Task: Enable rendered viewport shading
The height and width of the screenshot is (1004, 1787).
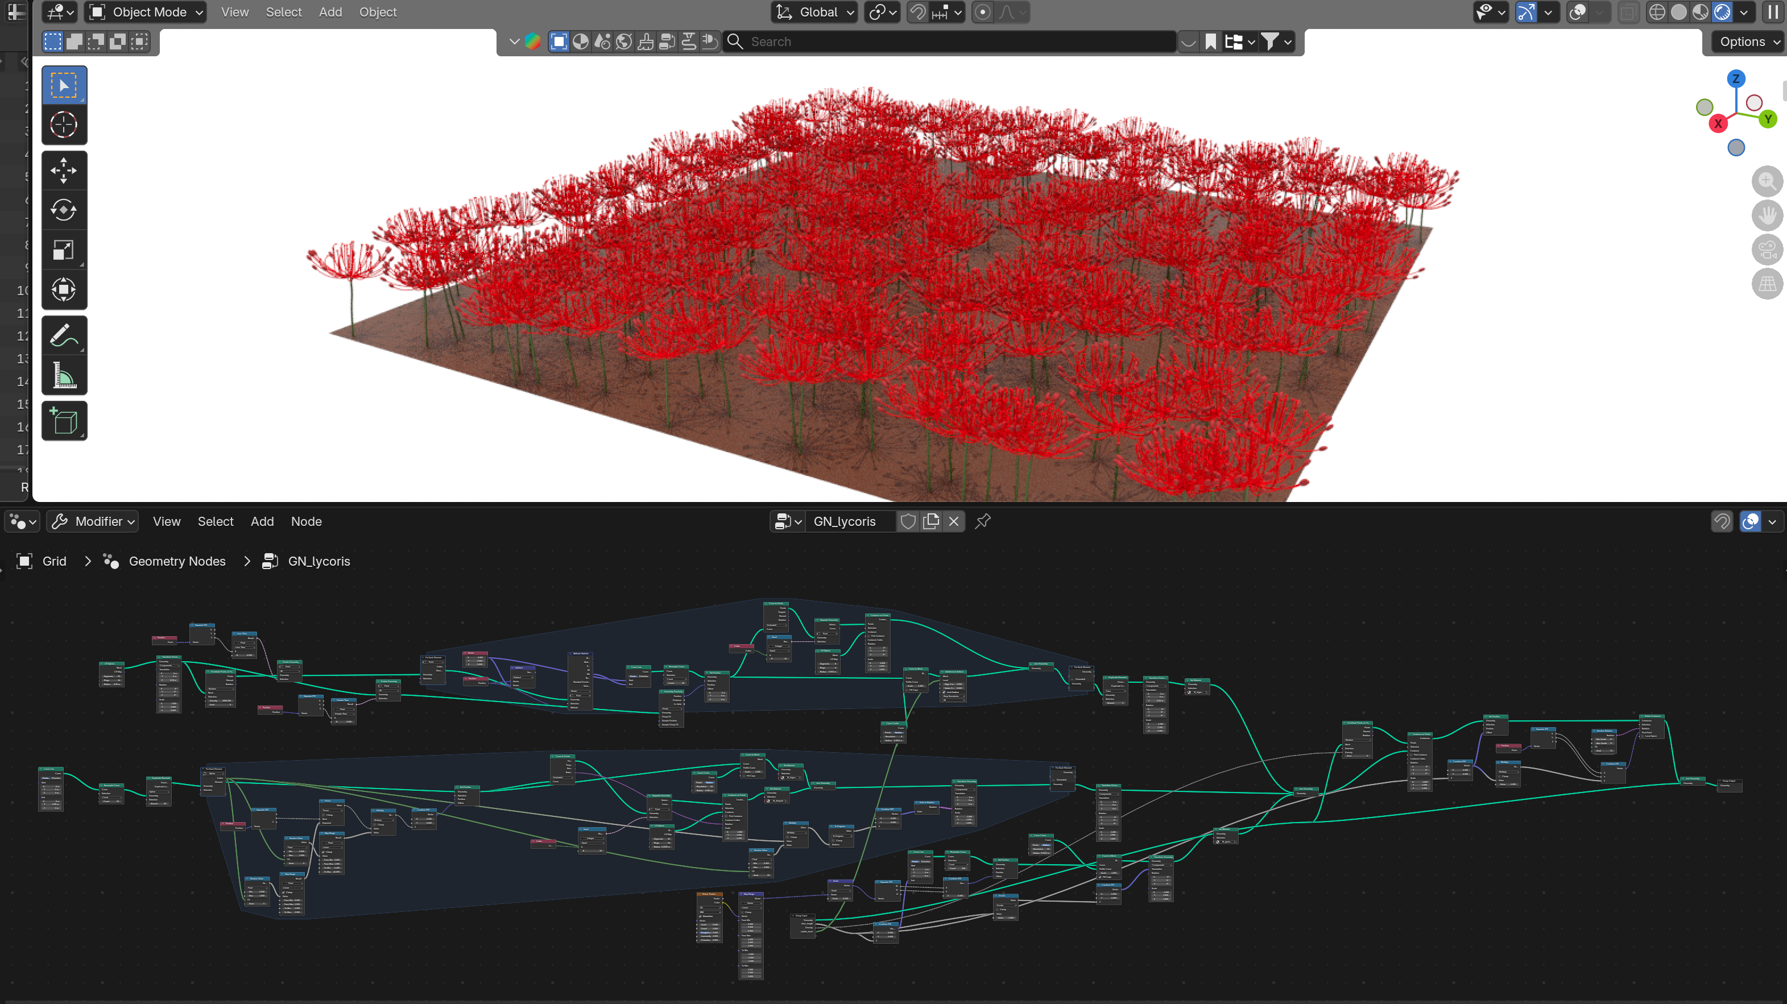Action: [1723, 12]
